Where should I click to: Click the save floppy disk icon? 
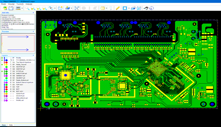coord(11,8)
